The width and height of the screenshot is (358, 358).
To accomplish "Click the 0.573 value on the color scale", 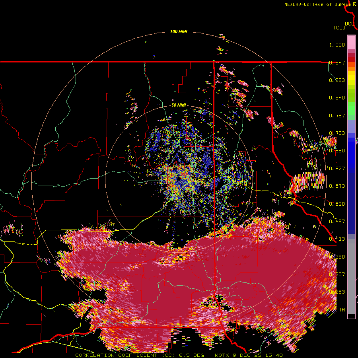I will coord(337,186).
